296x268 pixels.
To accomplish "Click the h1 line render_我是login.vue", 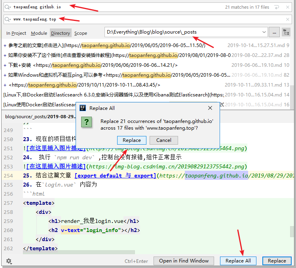I will (94, 221).
